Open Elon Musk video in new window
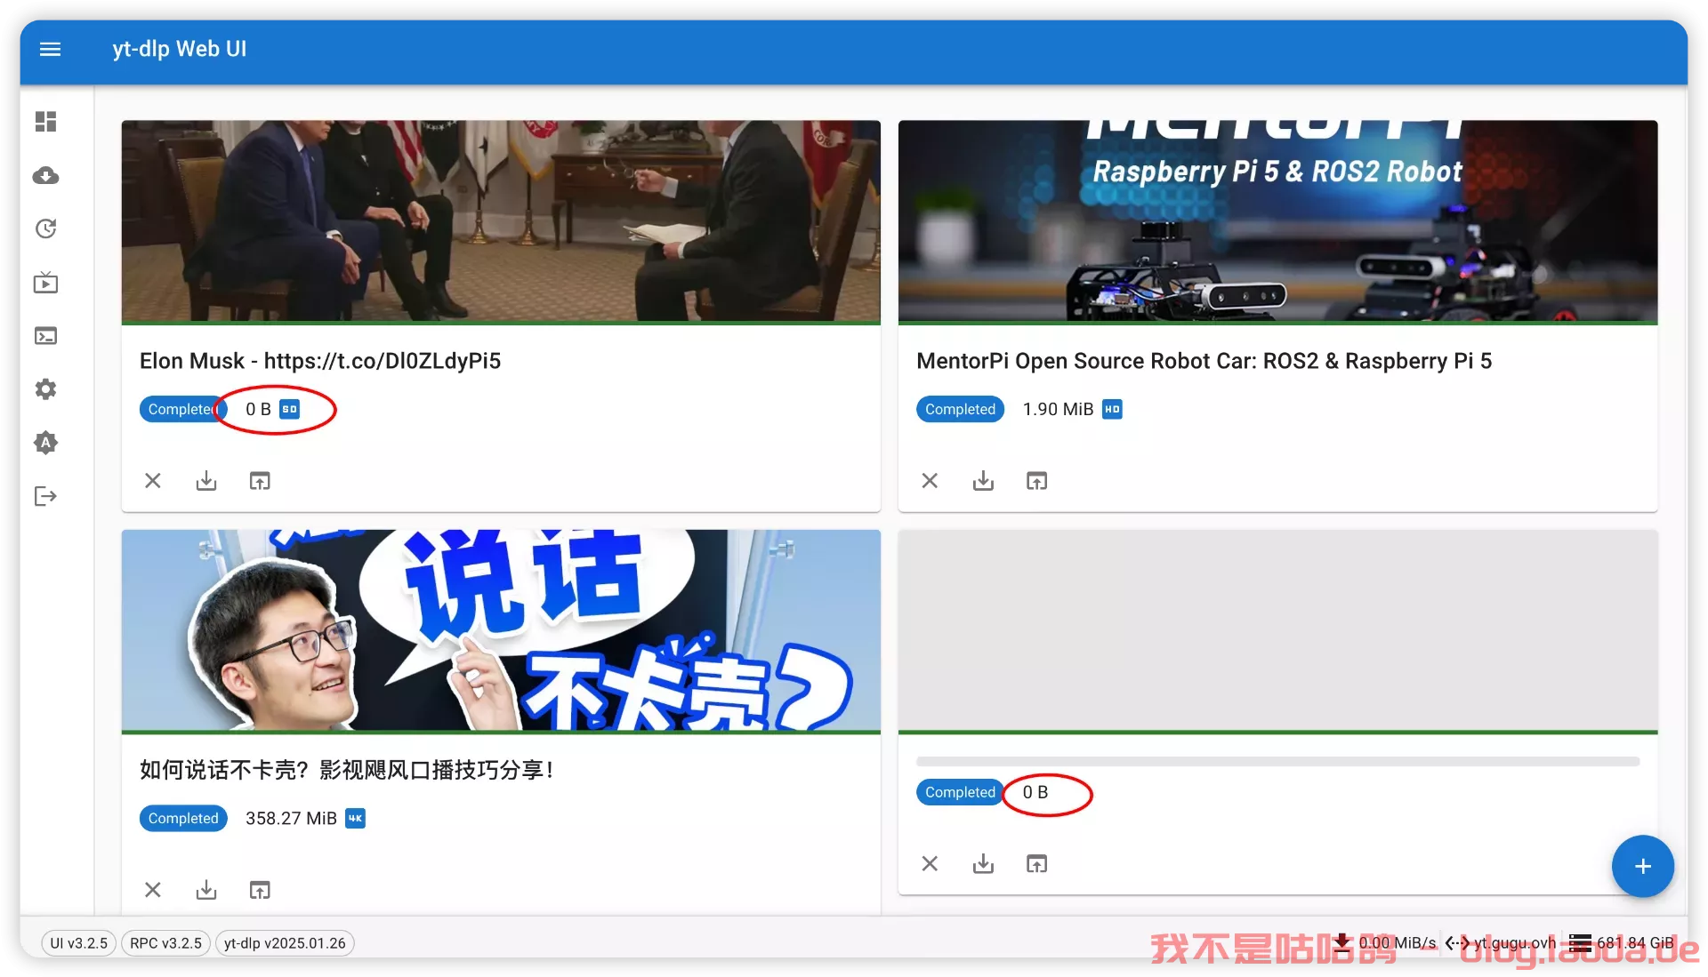This screenshot has height=977, width=1708. coord(260,481)
